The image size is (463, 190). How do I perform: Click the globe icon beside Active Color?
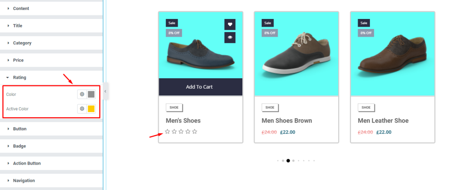pos(82,109)
